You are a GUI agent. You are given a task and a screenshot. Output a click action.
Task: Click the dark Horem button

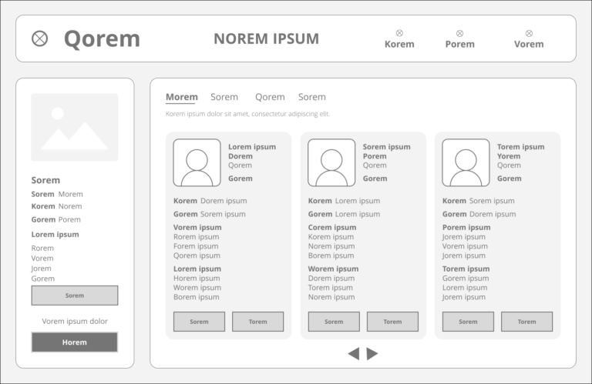click(74, 342)
